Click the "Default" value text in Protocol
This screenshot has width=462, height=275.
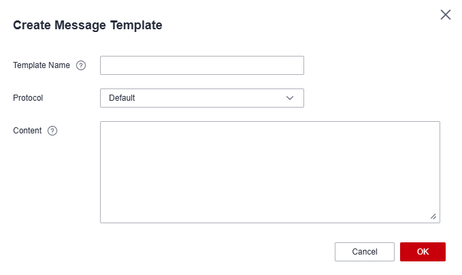(122, 98)
